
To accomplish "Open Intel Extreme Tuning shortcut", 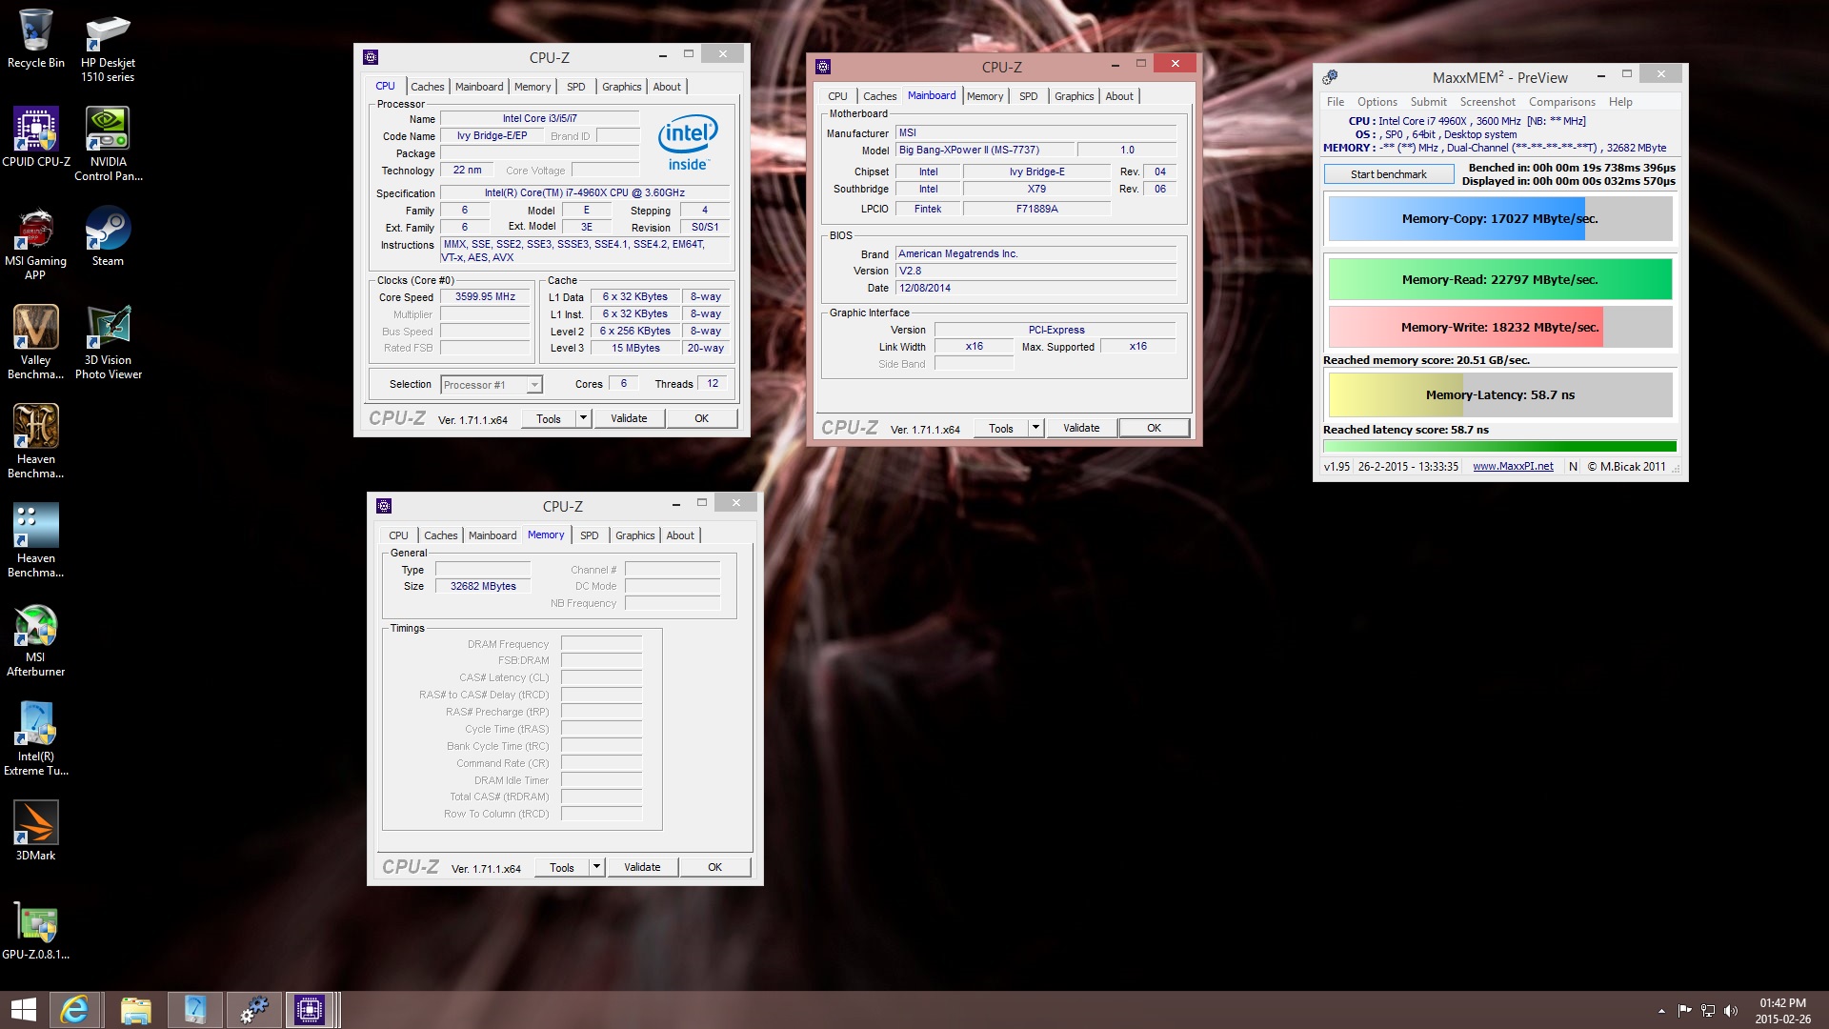I will point(36,739).
